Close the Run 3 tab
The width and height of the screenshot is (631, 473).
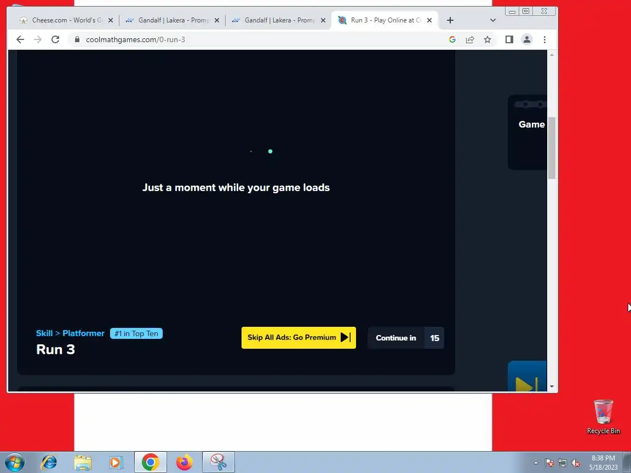429,20
